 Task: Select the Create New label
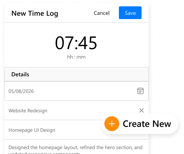coord(147,124)
